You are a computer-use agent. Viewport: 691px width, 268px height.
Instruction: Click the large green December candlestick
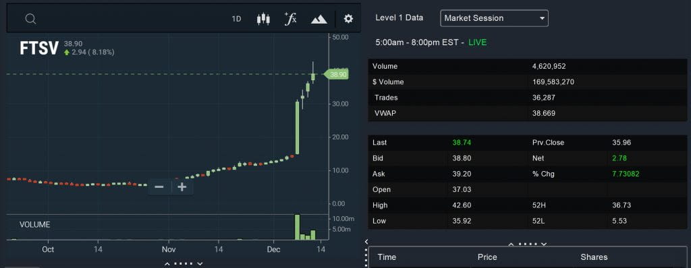(x=298, y=128)
